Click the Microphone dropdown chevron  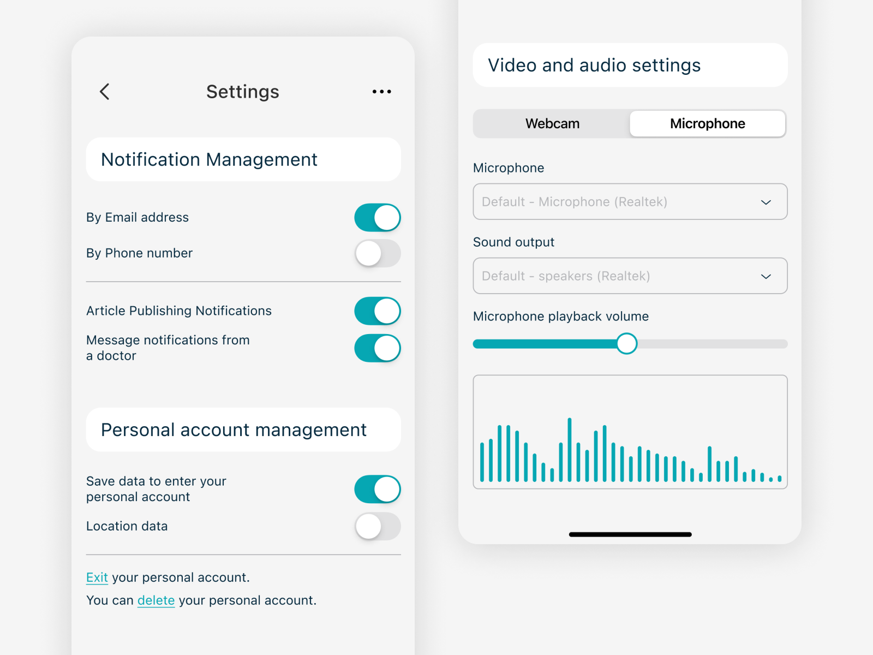[x=766, y=201]
